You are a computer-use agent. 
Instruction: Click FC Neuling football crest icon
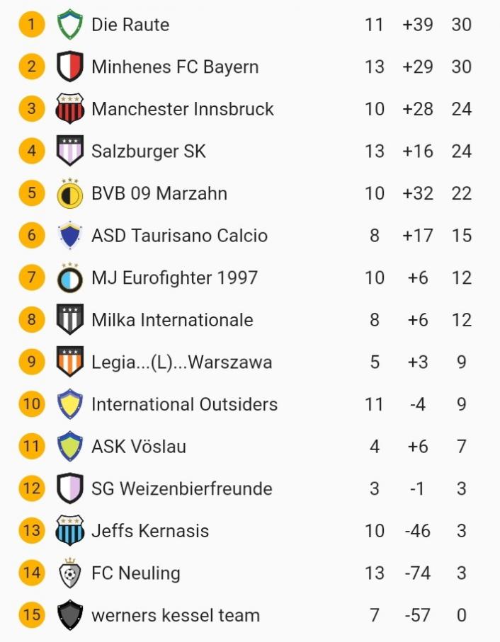(70, 573)
